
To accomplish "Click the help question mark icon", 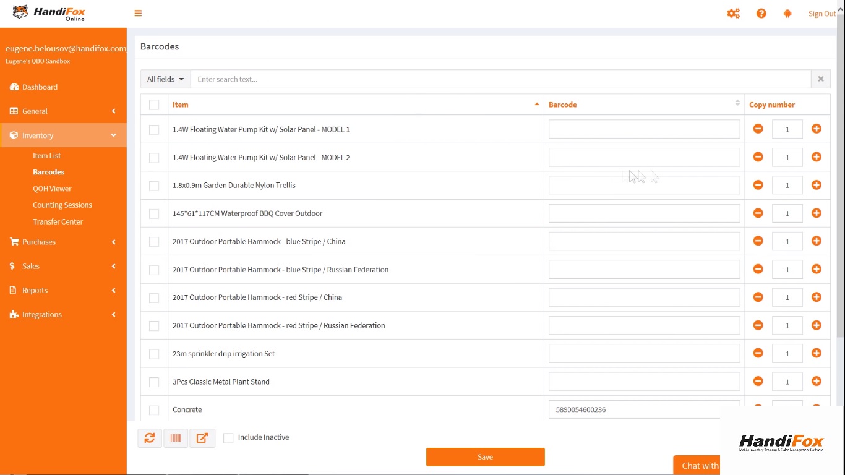I will click(761, 13).
